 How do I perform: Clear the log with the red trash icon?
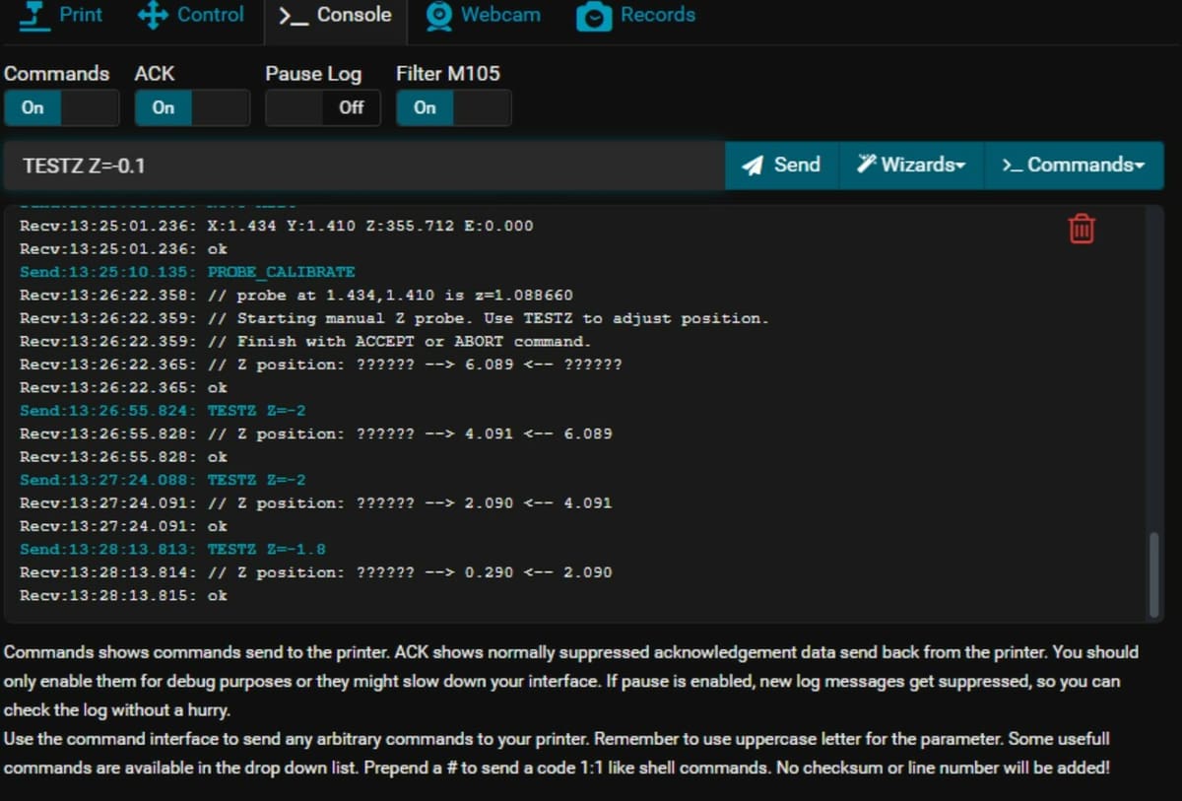coord(1082,229)
